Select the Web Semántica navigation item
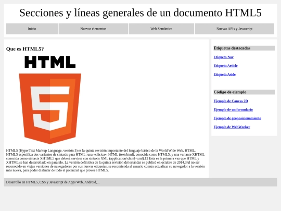The width and height of the screenshot is (281, 211). 161,29
